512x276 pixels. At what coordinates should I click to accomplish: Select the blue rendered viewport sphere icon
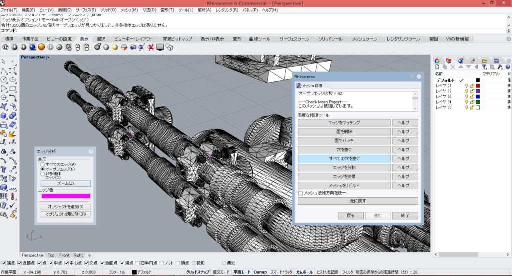coord(32,47)
